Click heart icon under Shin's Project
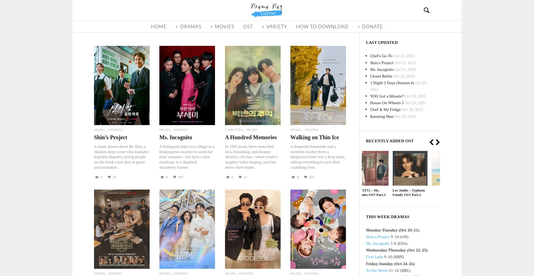 109,177
